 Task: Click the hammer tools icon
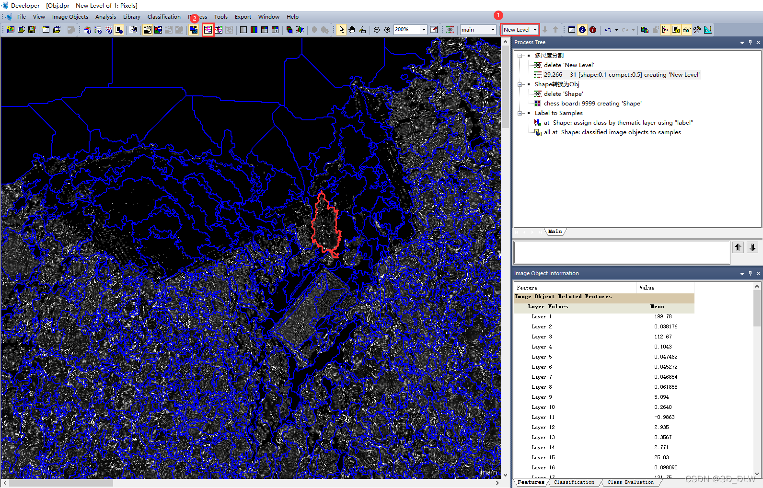697,30
